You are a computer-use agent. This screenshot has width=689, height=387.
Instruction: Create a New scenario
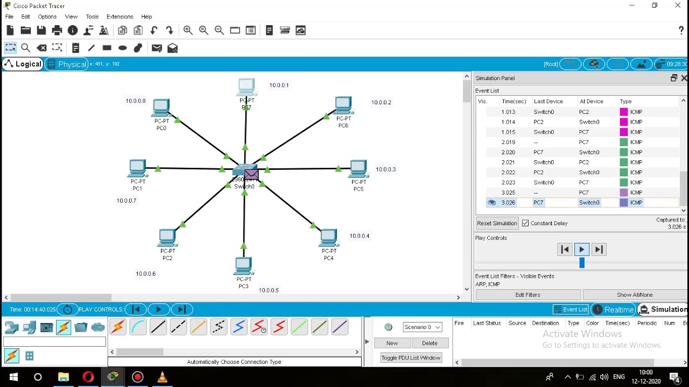point(392,343)
